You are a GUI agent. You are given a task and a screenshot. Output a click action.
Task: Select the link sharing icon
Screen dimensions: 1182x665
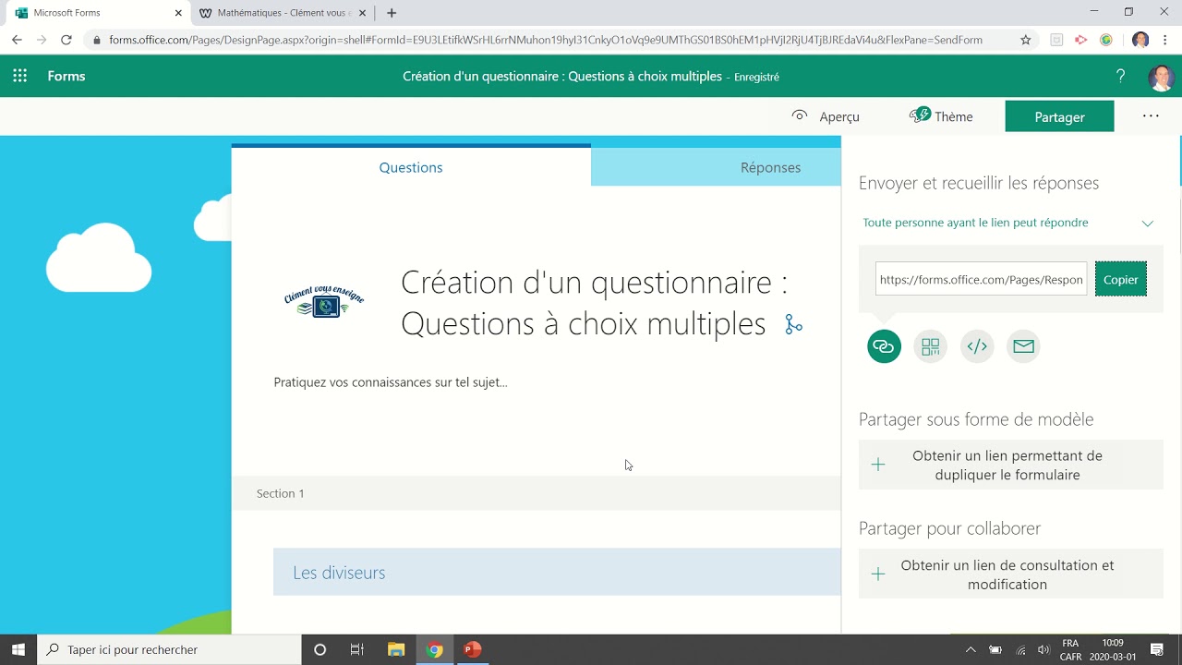tap(884, 346)
